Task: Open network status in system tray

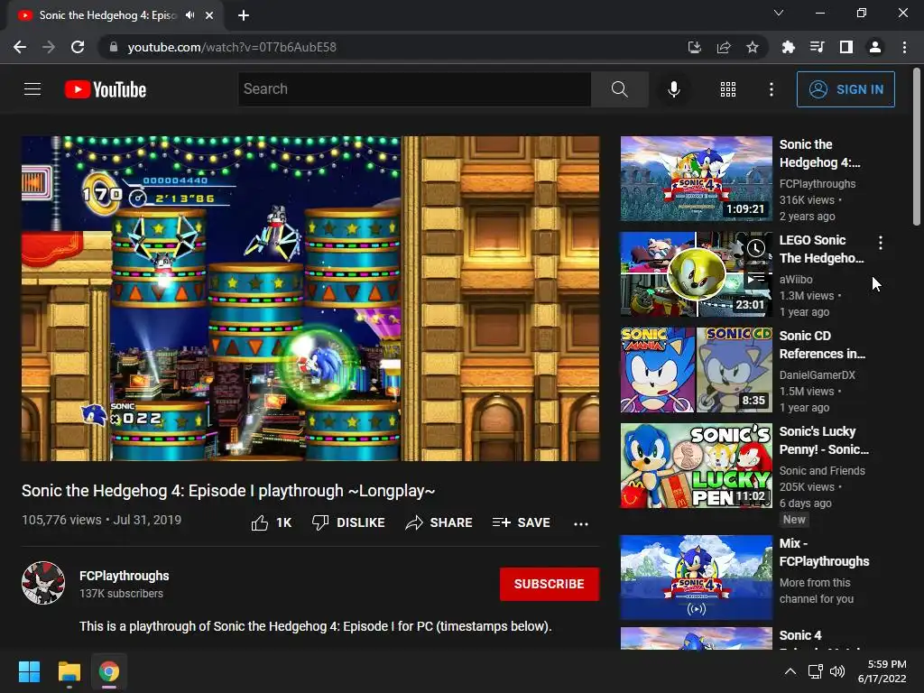Action: tap(815, 671)
